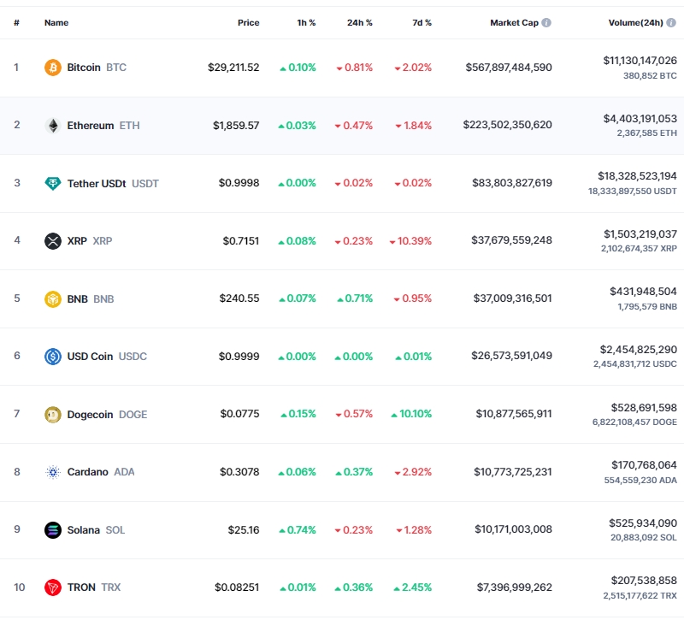Click Tether market cap $83,803,827,619

coord(512,183)
